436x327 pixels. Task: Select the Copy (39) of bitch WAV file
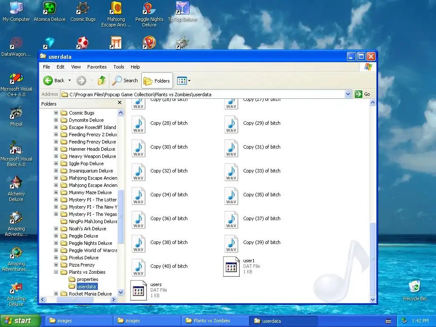click(252, 244)
